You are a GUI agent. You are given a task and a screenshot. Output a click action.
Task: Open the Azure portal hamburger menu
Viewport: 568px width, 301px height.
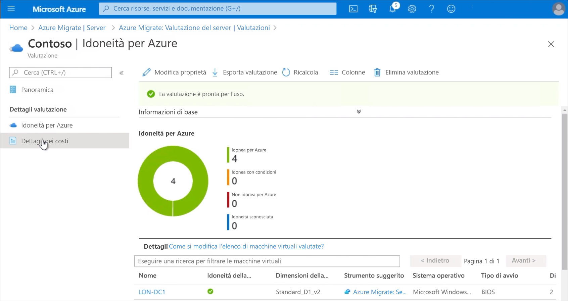click(11, 9)
